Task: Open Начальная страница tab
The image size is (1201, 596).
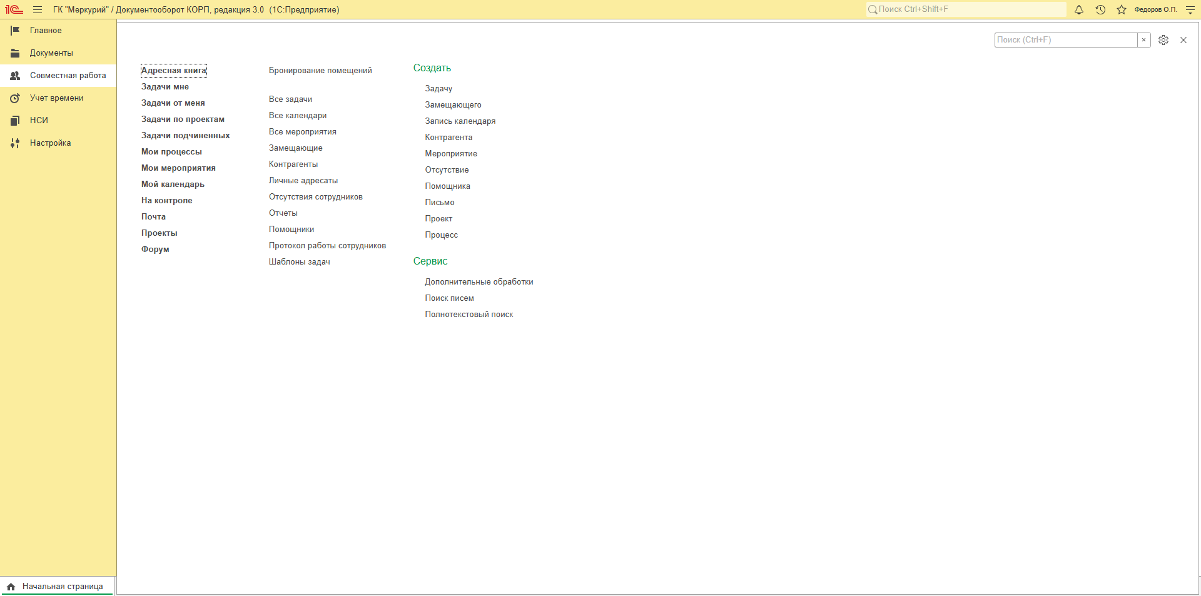Action: click(57, 587)
